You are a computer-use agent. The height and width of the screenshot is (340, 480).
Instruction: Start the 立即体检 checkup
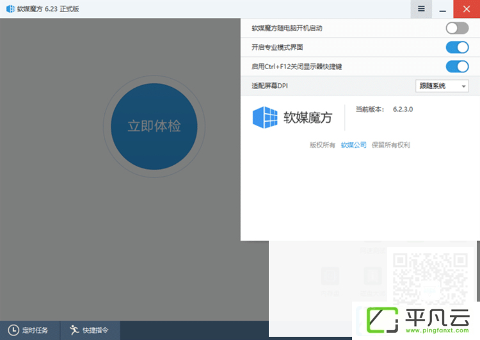point(154,126)
